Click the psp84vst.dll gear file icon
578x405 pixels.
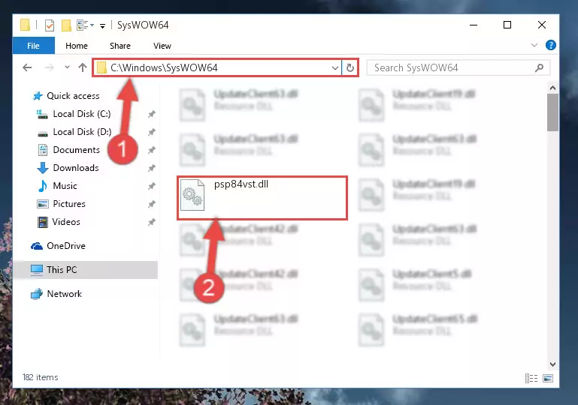pos(192,195)
